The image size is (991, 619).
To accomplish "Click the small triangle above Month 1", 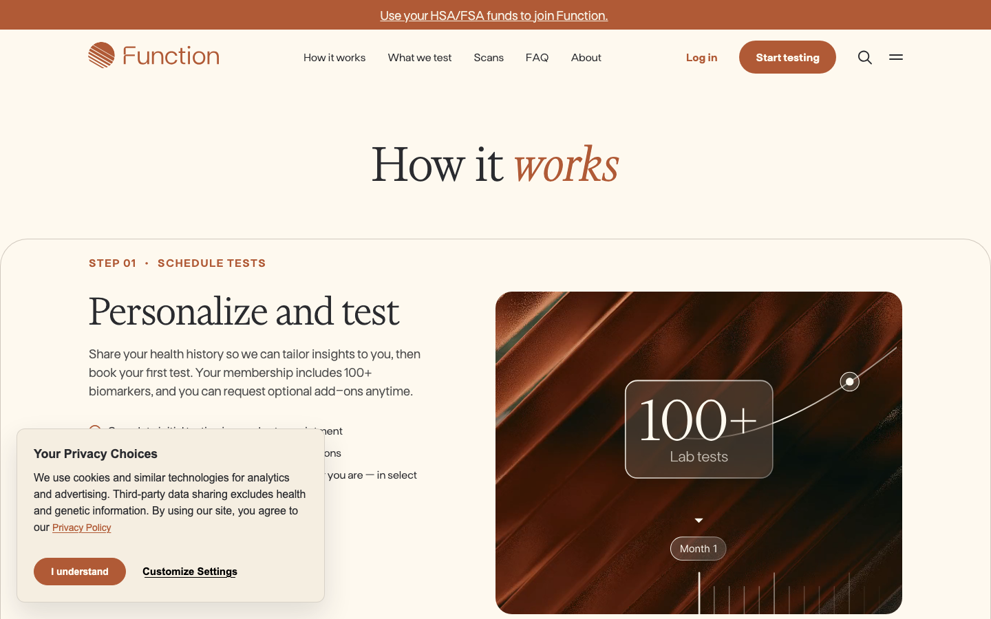I will (699, 521).
